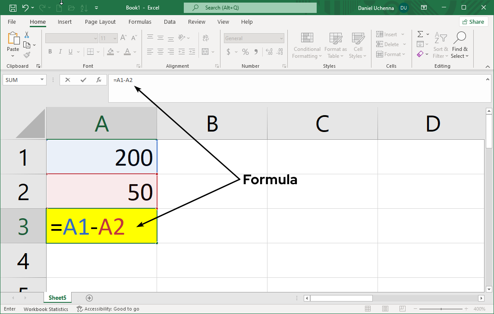The image size is (494, 314).
Task: Confirm the formula with the checkmark icon
Action: click(x=83, y=80)
